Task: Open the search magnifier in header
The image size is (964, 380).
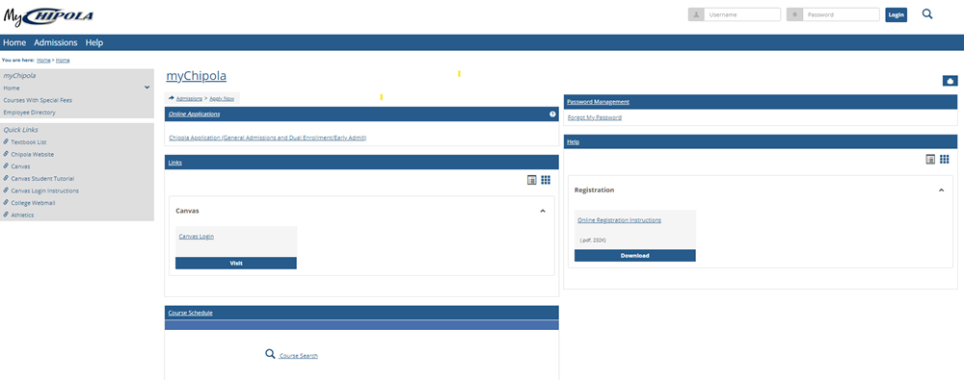Action: coord(927,14)
